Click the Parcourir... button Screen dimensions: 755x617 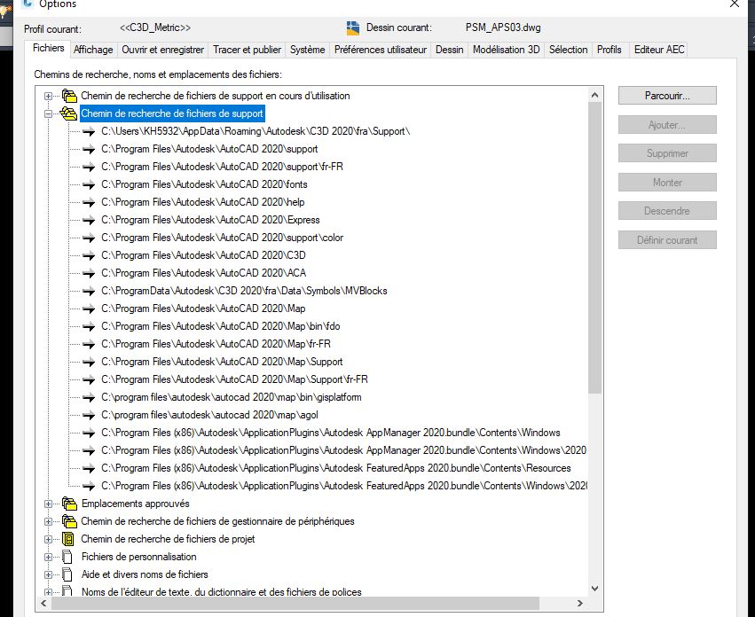pos(667,96)
